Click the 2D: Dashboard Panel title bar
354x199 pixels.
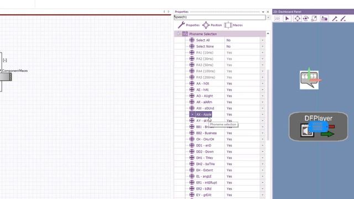coord(313,12)
